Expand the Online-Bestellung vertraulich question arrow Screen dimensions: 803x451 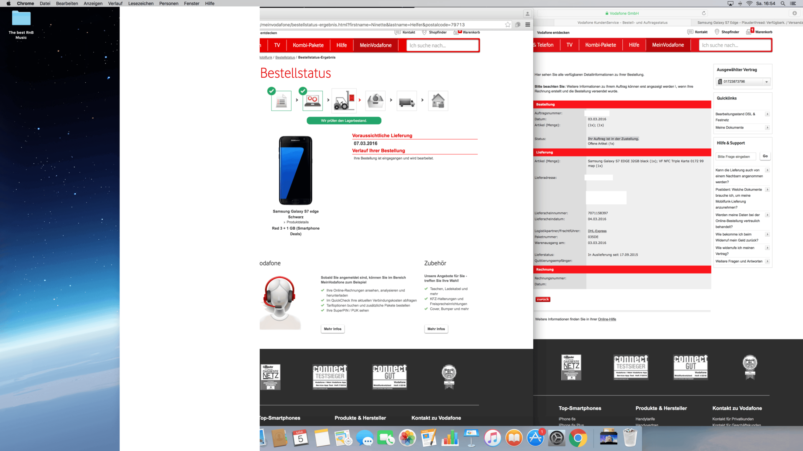tap(767, 215)
